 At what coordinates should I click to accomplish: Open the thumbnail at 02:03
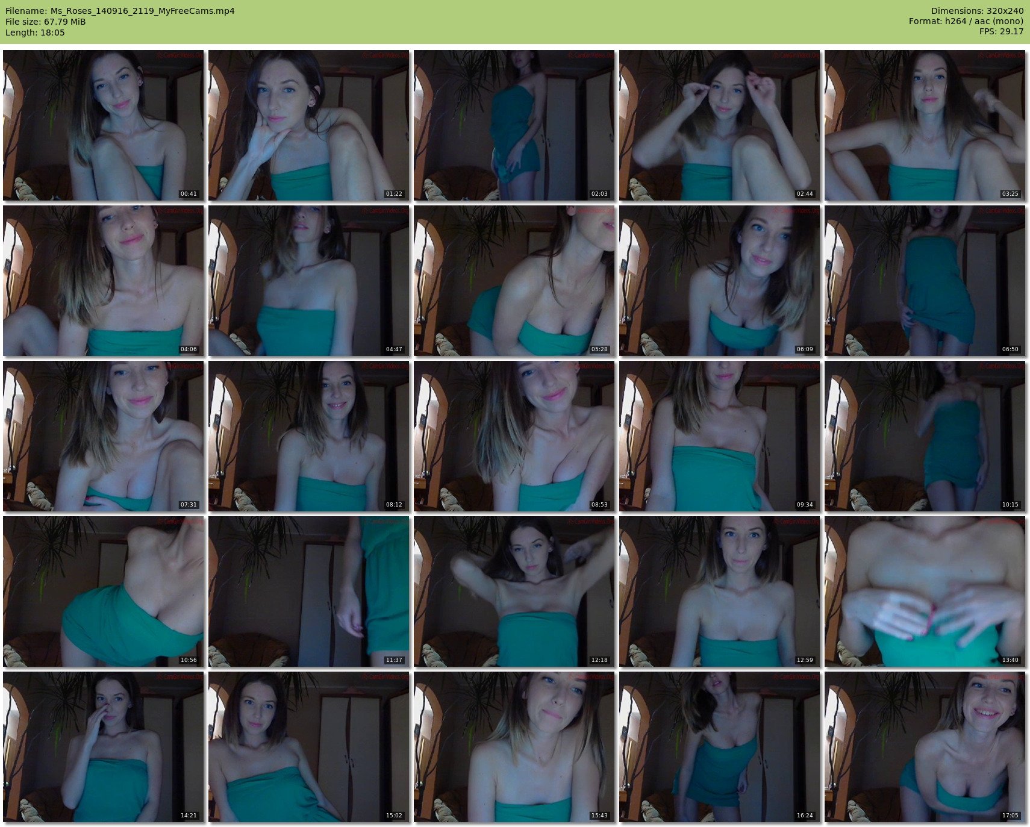pyautogui.click(x=514, y=125)
